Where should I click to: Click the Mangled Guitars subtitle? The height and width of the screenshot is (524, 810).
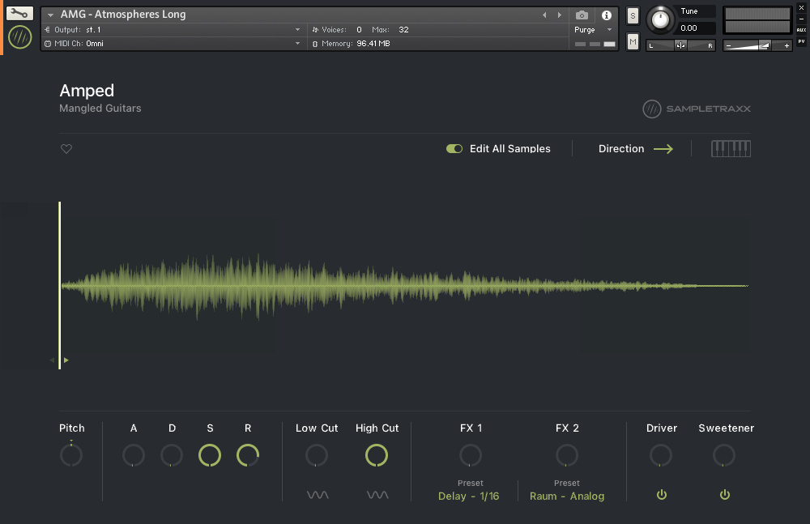[x=100, y=108]
